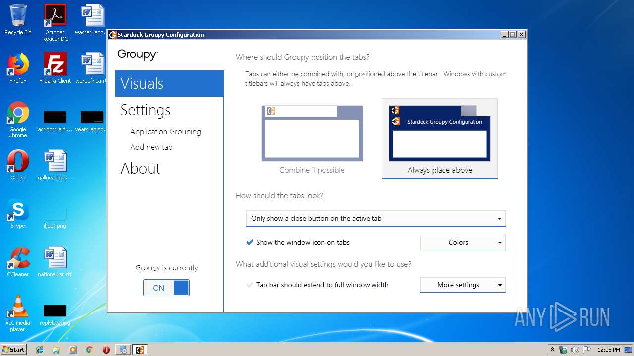The width and height of the screenshot is (634, 356).
Task: Click the taskbar clock showing 12:05 PM
Action: 609,350
